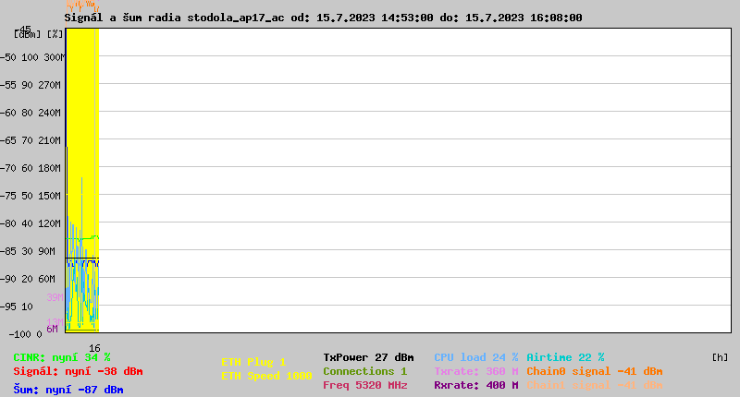740x397 pixels.
Task: Select the CINR: nyní 34 % legend entry
Action: point(62,357)
